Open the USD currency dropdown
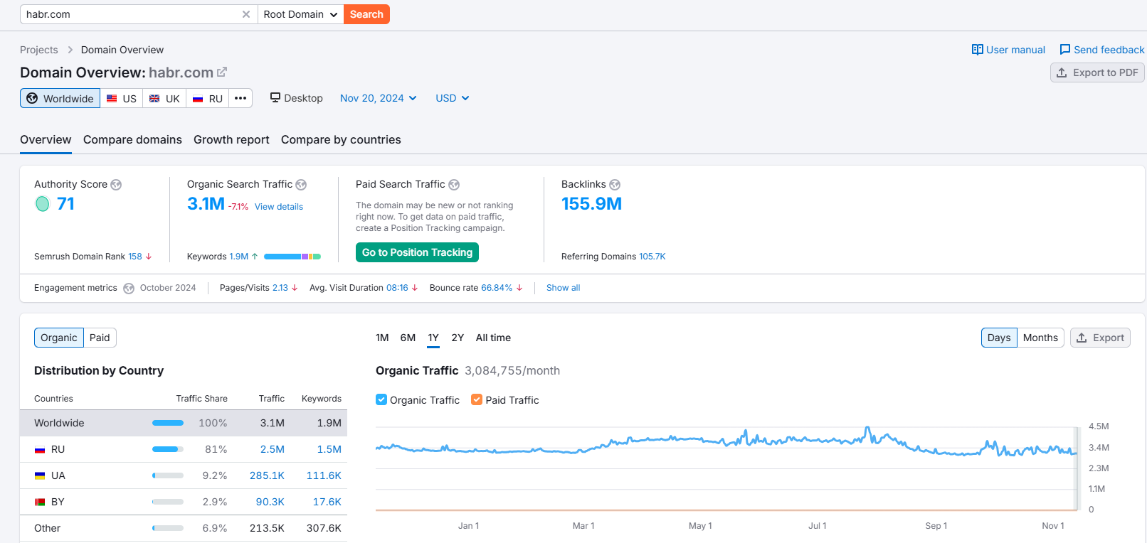 [x=453, y=98]
